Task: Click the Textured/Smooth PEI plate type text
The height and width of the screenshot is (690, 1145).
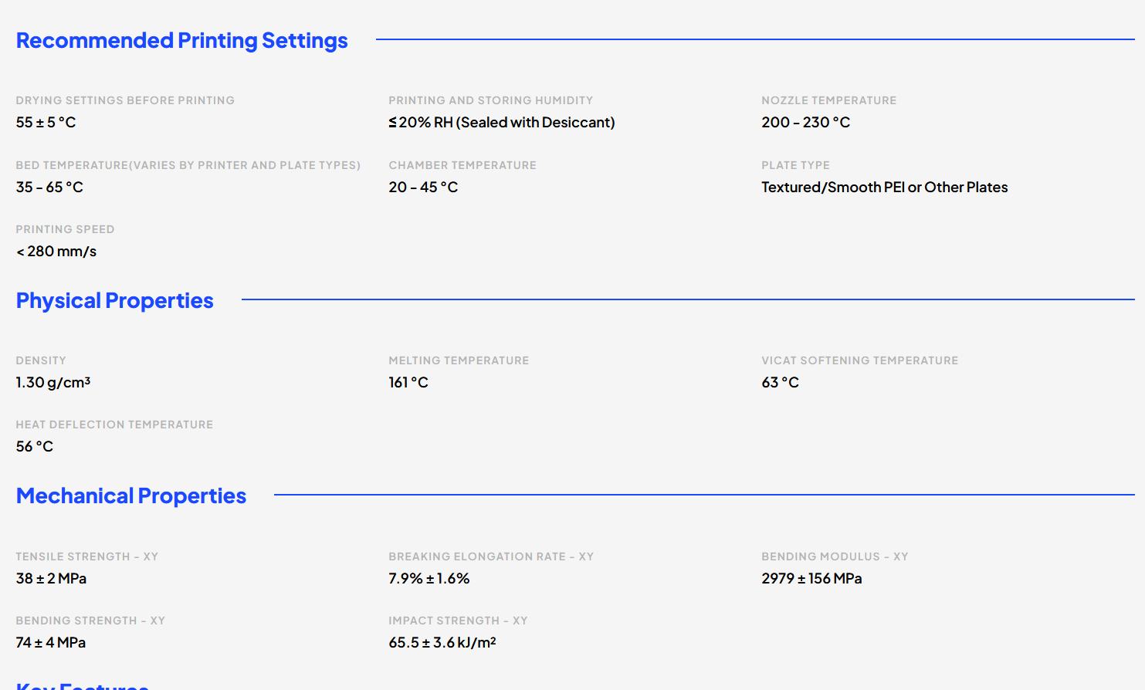Action: click(x=884, y=187)
